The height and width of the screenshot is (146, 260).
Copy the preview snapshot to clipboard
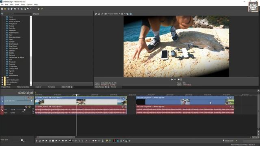point(127,14)
